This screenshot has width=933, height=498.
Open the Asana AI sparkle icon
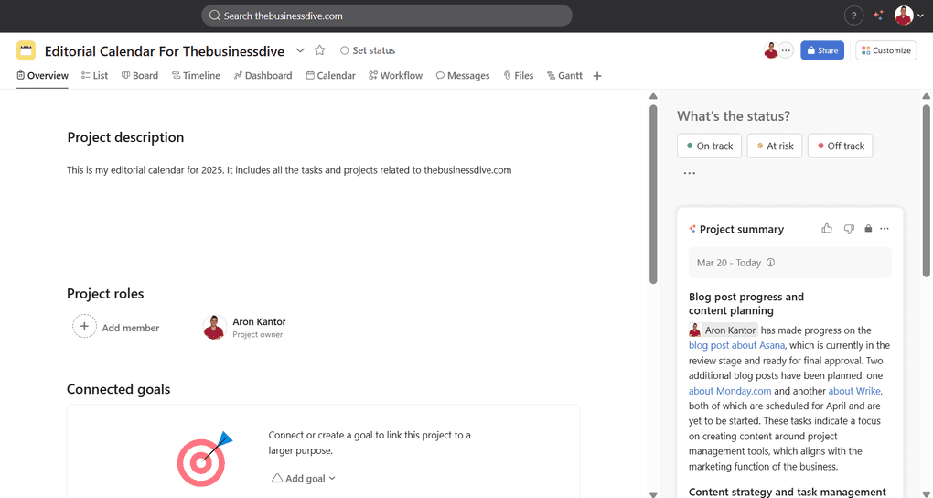(878, 16)
